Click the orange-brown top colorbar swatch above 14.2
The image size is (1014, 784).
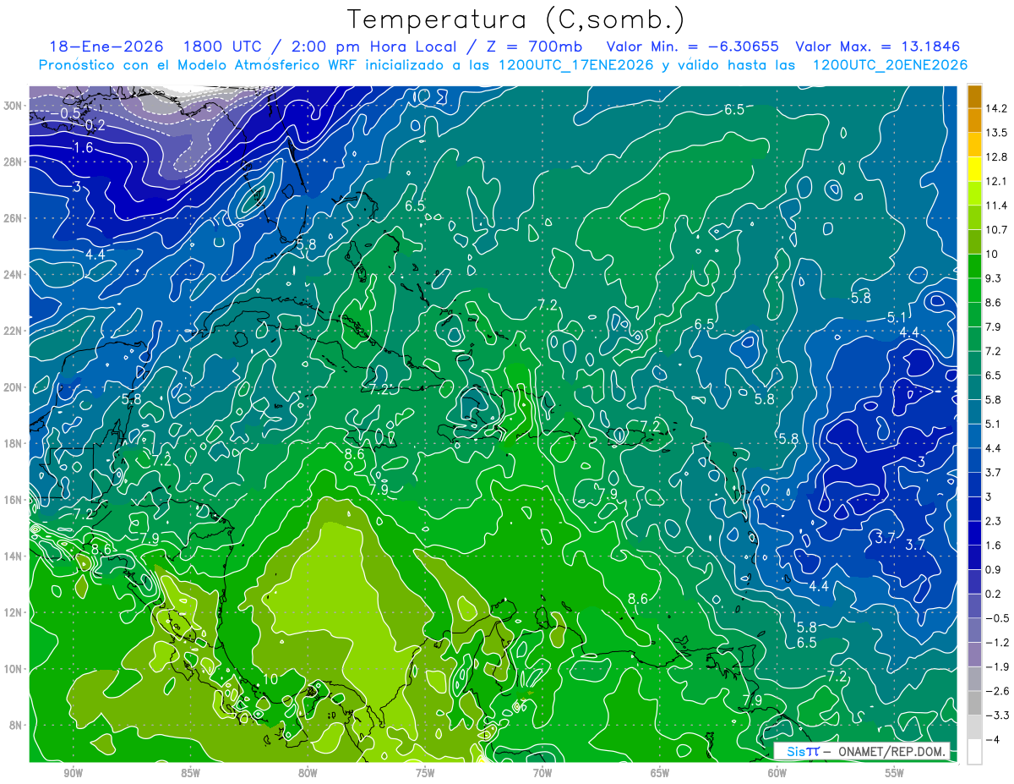tap(974, 96)
